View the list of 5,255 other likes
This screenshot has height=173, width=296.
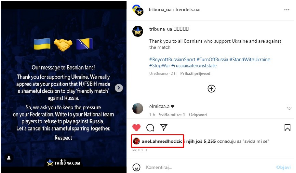click(x=201, y=141)
